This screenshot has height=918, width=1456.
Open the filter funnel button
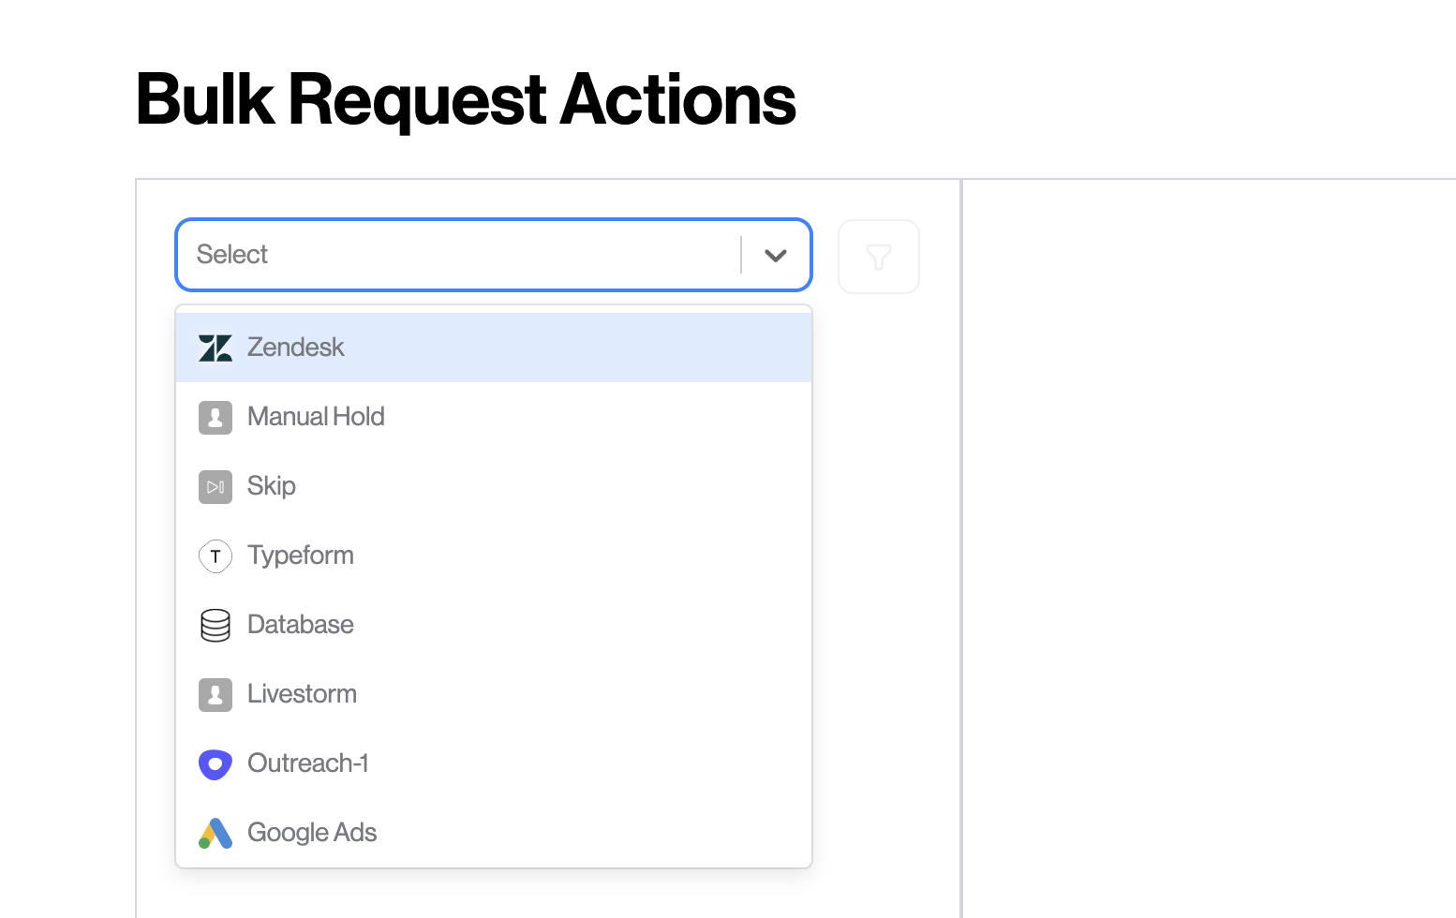[x=879, y=257]
